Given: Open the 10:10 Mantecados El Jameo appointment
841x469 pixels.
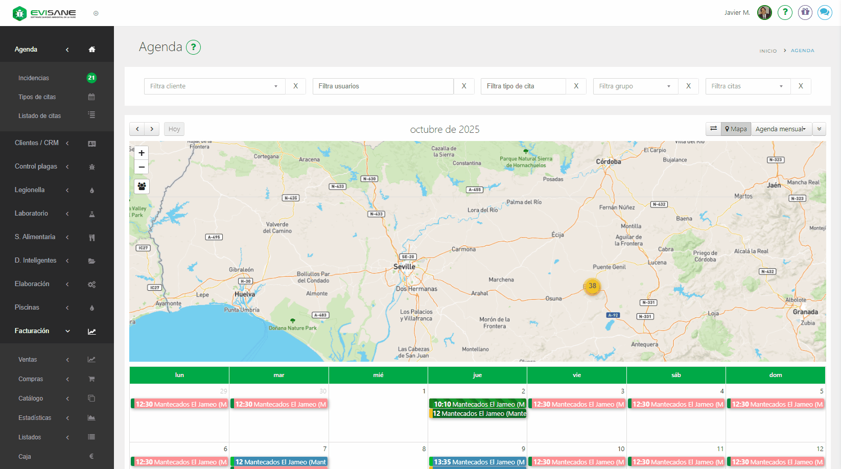Looking at the screenshot, I should (x=477, y=404).
